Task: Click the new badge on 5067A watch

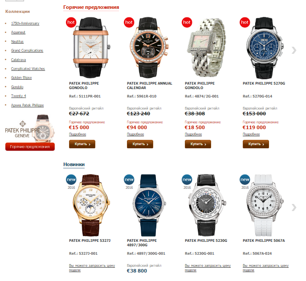Action: click(x=245, y=180)
